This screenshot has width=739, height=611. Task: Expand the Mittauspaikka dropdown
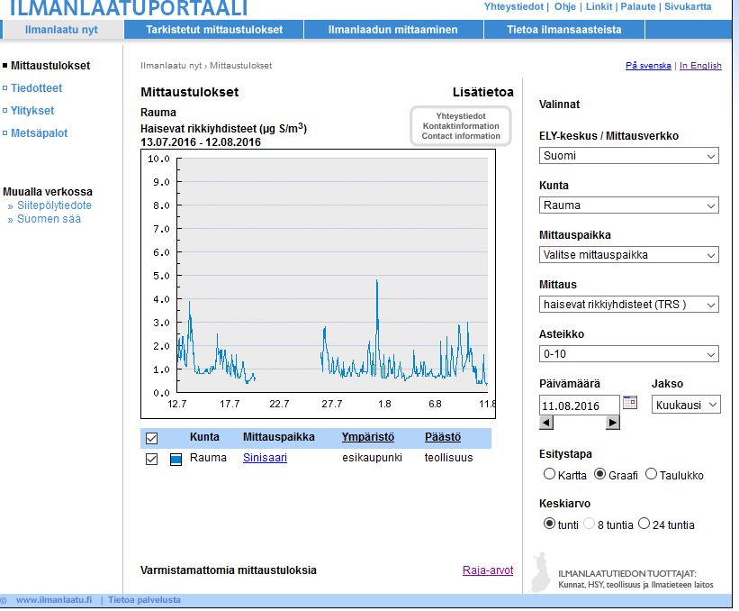pos(628,255)
